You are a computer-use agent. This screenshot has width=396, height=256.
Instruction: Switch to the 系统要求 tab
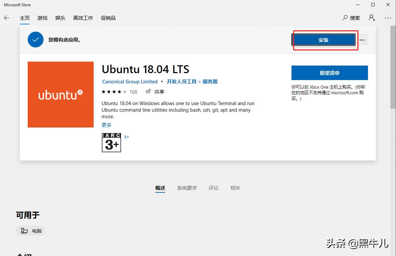187,188
